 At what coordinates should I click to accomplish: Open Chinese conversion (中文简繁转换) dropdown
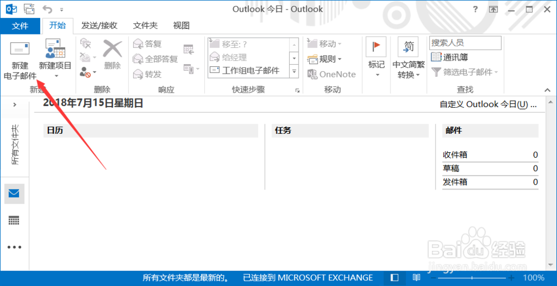pos(408,58)
